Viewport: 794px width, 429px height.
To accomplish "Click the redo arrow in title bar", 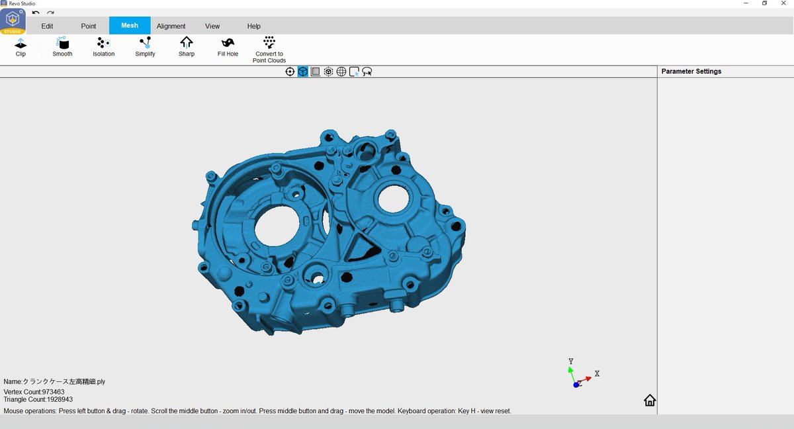I will [x=50, y=13].
